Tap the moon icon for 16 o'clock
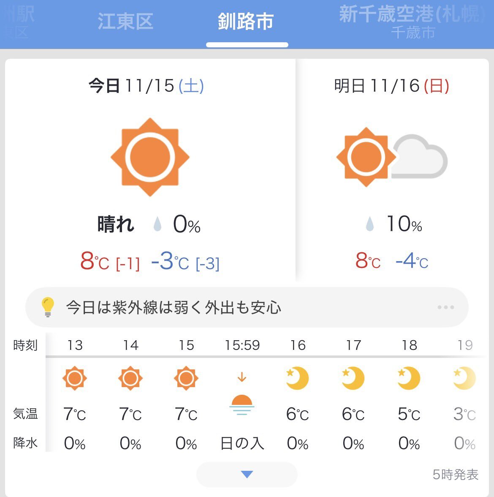The width and height of the screenshot is (494, 497). pos(297,378)
